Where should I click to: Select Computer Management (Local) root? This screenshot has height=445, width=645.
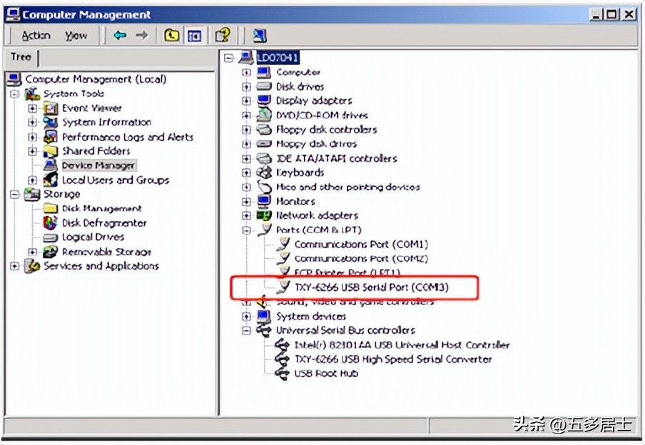[x=96, y=79]
